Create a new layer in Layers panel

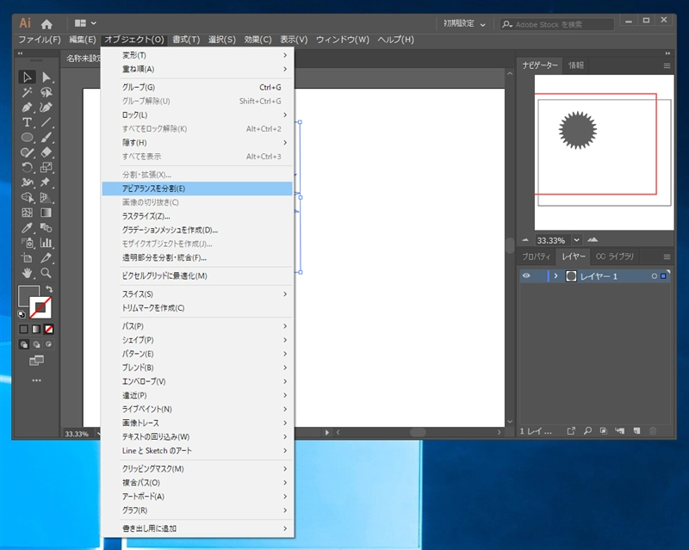[x=636, y=431]
